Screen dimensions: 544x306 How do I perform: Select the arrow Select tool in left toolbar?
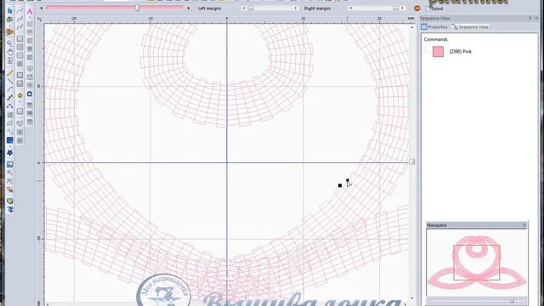click(9, 11)
